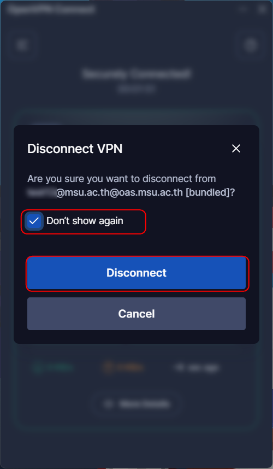Select the green download stats icon
Viewport: 273px width, 469px height.
[37, 368]
